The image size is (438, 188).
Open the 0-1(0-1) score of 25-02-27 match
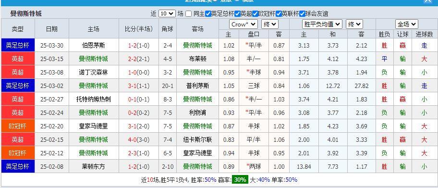[x=139, y=99]
